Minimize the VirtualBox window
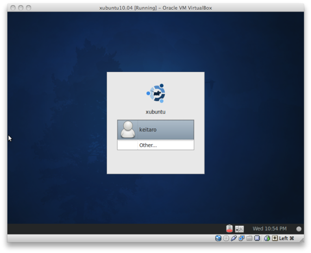Image resolution: width=311 pixels, height=253 pixels. click(21, 8)
